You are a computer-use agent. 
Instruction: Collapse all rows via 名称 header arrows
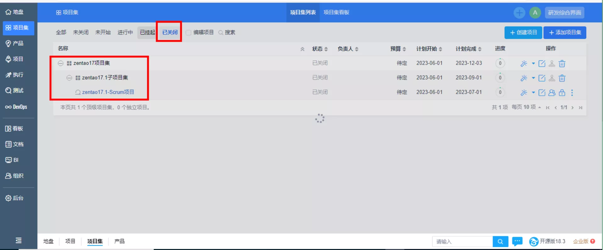pos(302,49)
